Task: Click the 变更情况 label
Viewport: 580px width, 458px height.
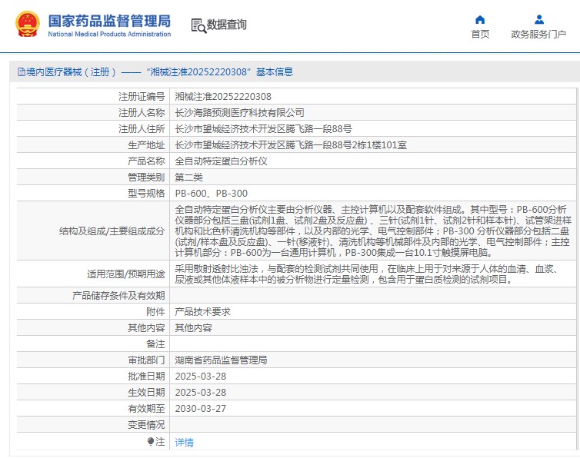Action: tap(146, 425)
